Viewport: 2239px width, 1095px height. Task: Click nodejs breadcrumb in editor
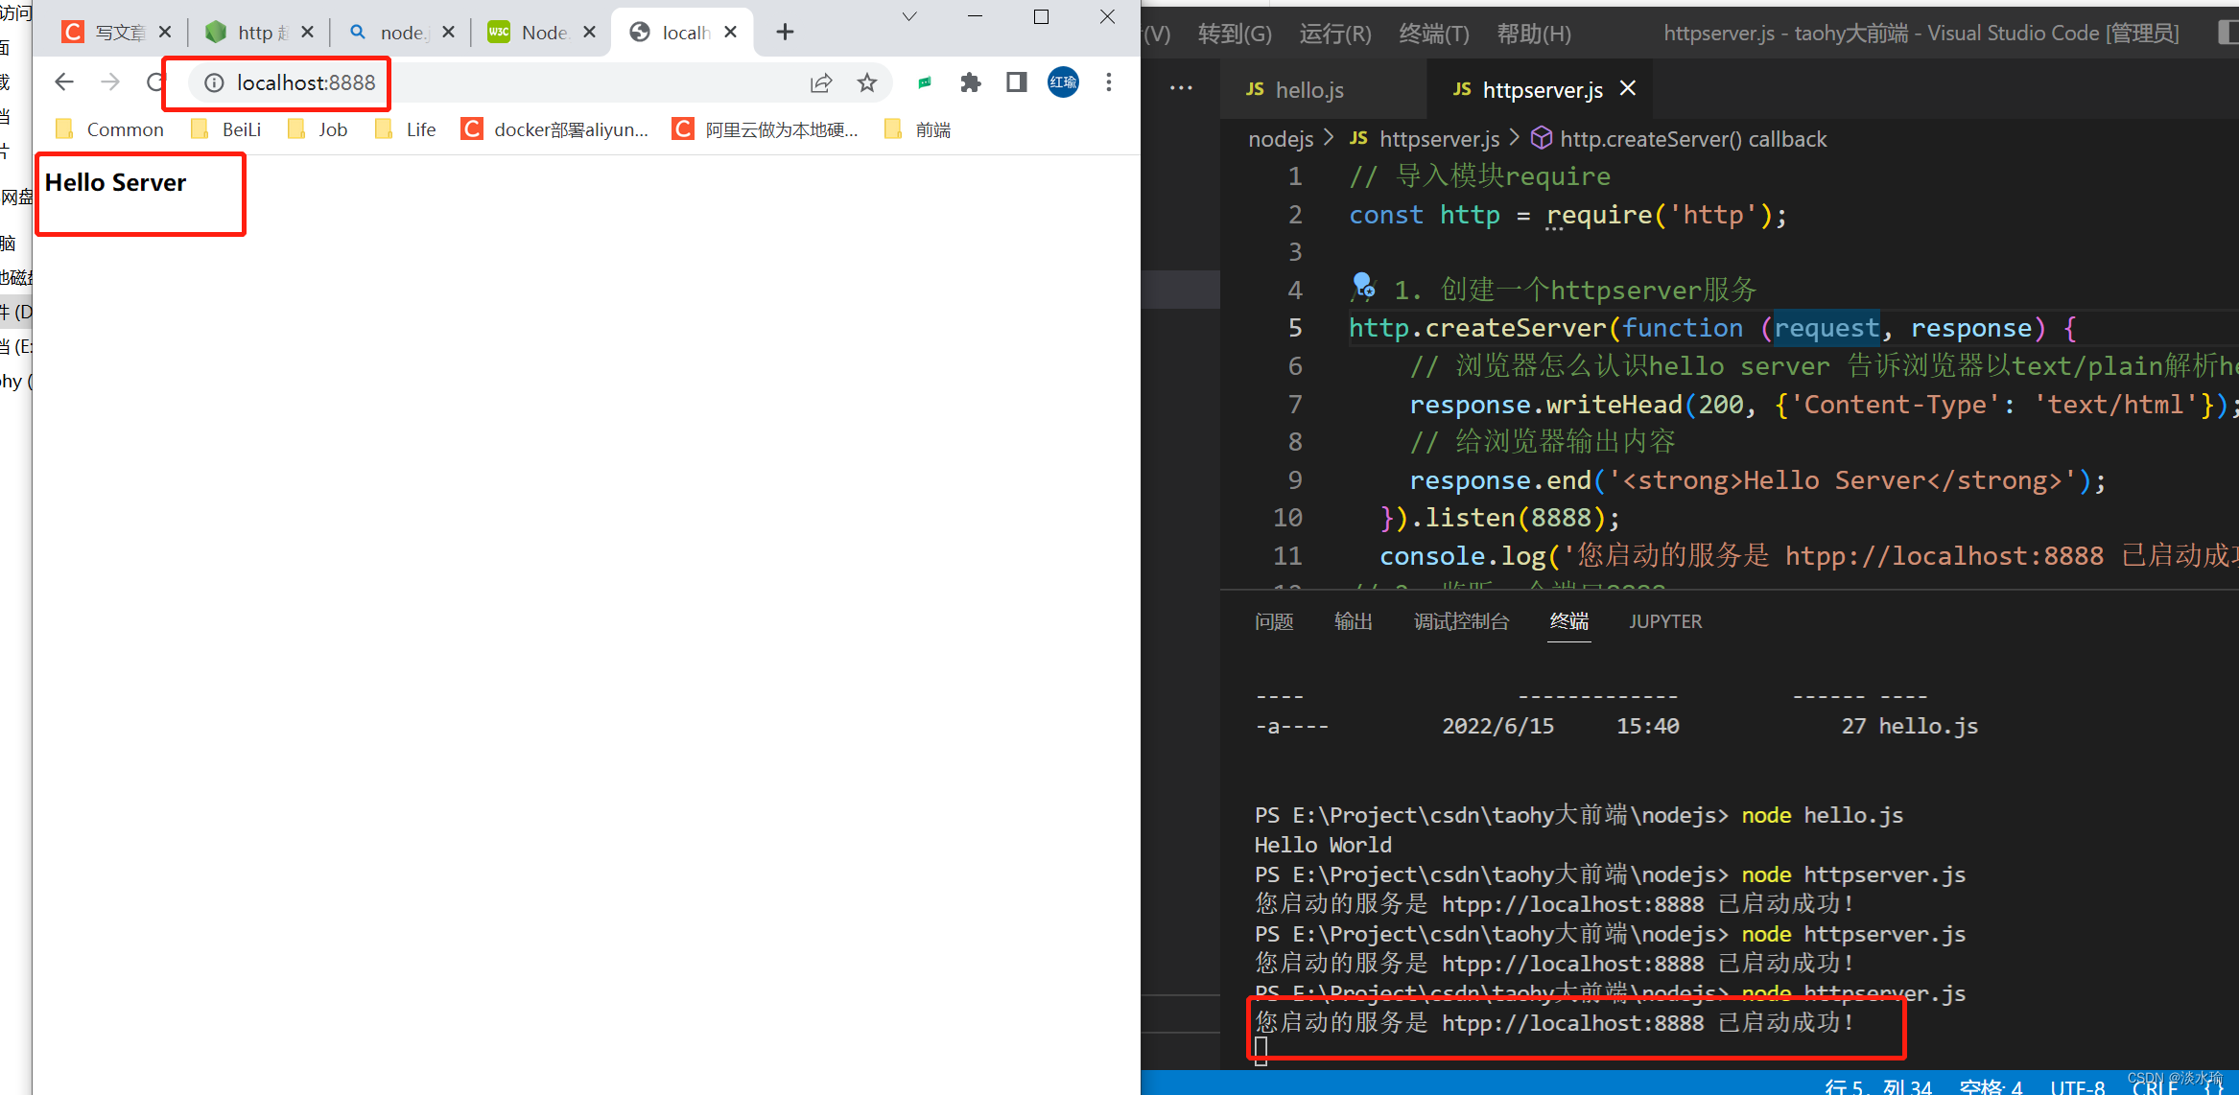1281,139
